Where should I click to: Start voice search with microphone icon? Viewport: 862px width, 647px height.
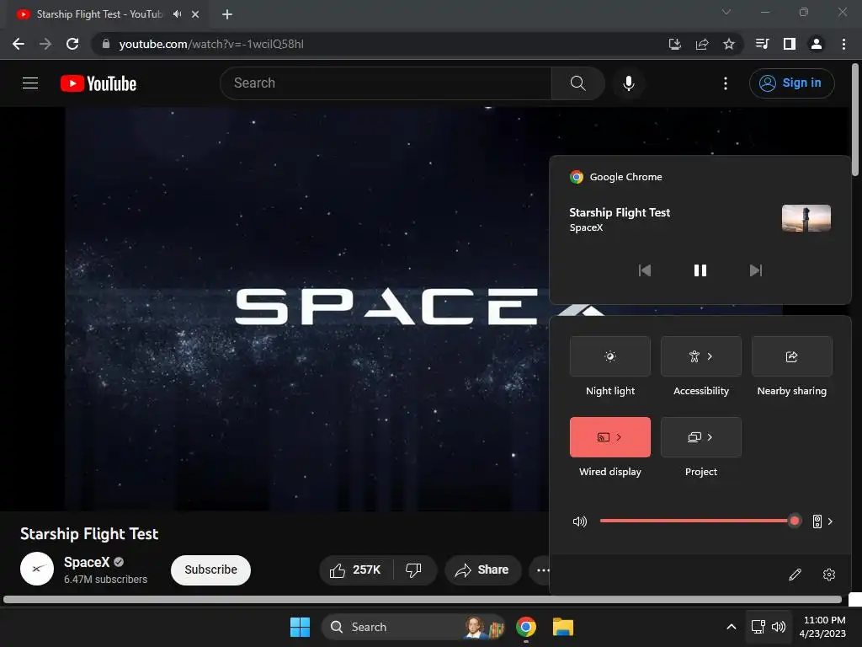pos(628,83)
